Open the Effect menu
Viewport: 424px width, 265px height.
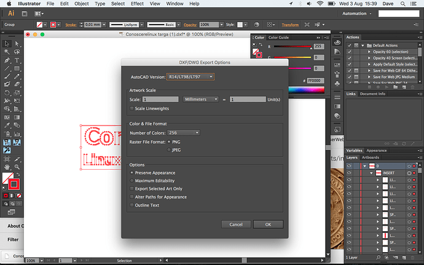137,4
